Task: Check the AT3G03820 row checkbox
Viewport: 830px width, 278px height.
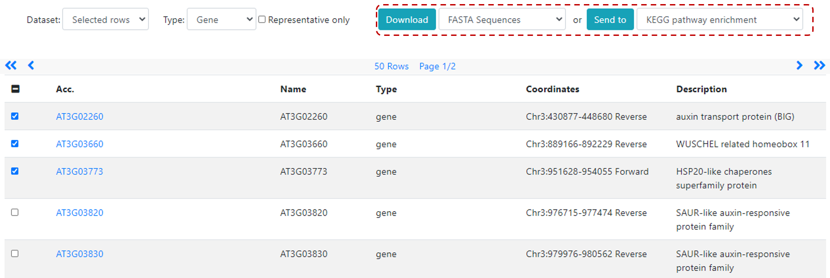Action: (15, 212)
